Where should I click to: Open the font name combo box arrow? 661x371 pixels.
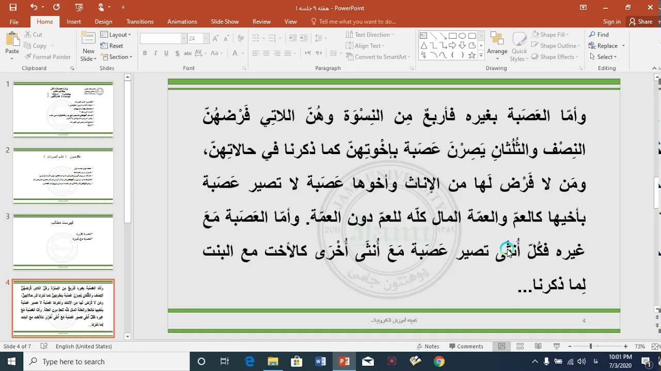click(184, 39)
